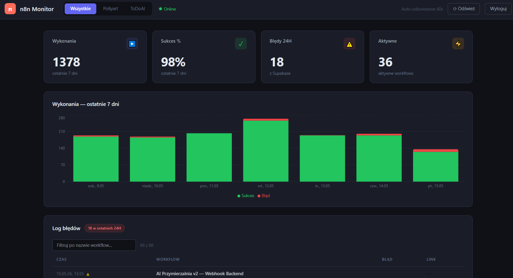This screenshot has height=278, width=513.
Task: Select the Wszystkie tab
Action: coord(80,9)
